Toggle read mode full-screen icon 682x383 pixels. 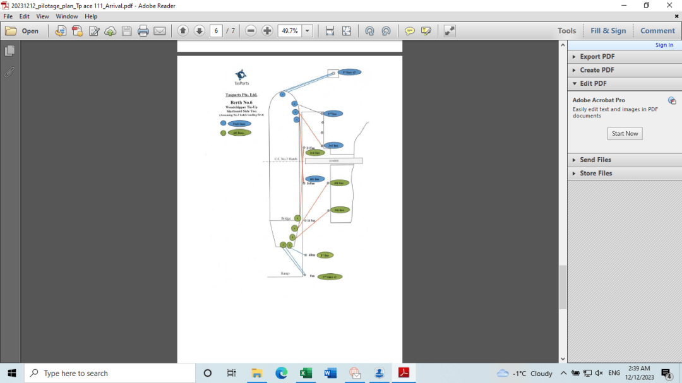coord(450,31)
